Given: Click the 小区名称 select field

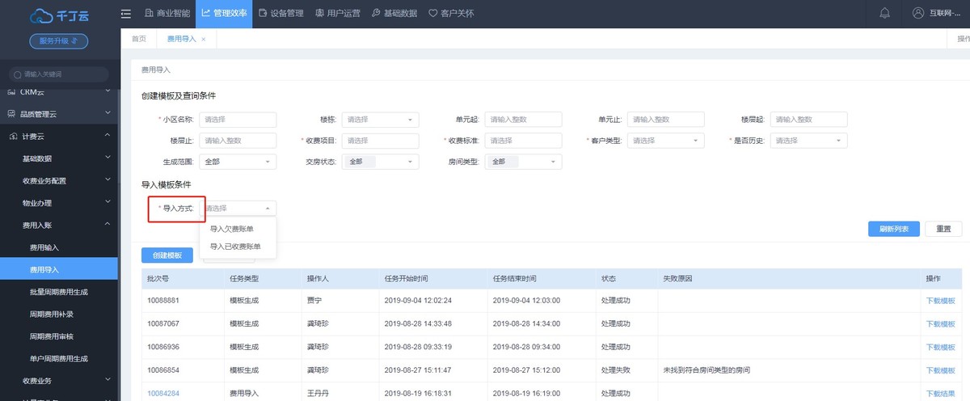Looking at the screenshot, I should click(x=238, y=120).
